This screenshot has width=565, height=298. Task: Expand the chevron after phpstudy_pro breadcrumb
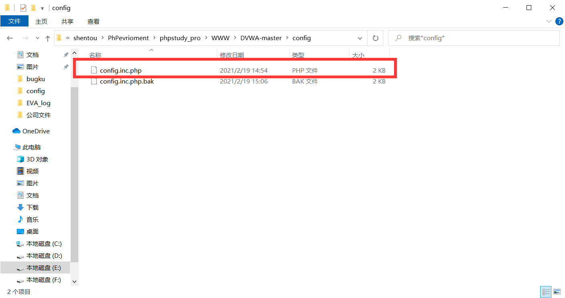[x=206, y=38]
